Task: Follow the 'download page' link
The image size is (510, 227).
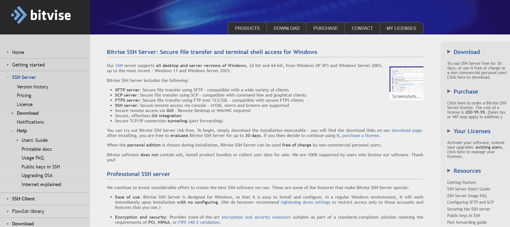Action: click(407, 130)
